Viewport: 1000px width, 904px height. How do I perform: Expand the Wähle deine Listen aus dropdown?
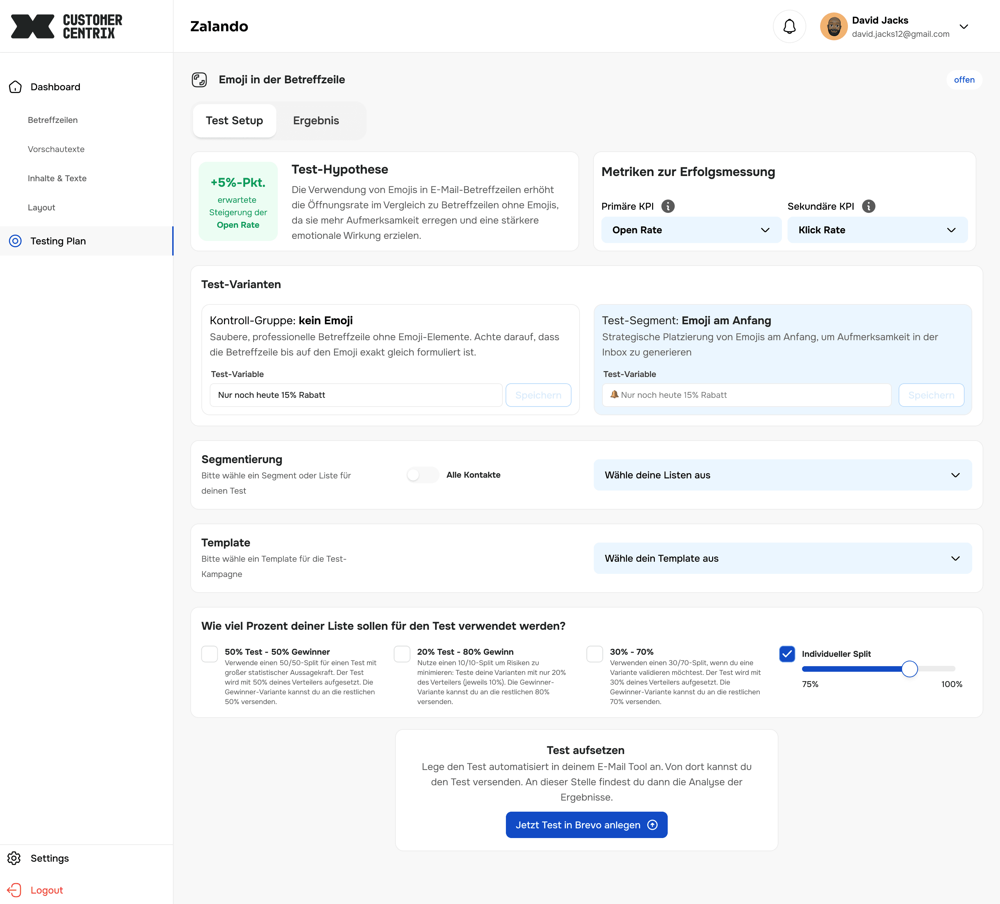(x=782, y=475)
